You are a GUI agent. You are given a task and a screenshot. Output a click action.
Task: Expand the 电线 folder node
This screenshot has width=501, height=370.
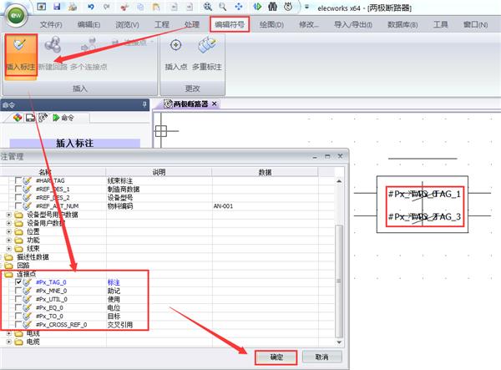[9, 333]
